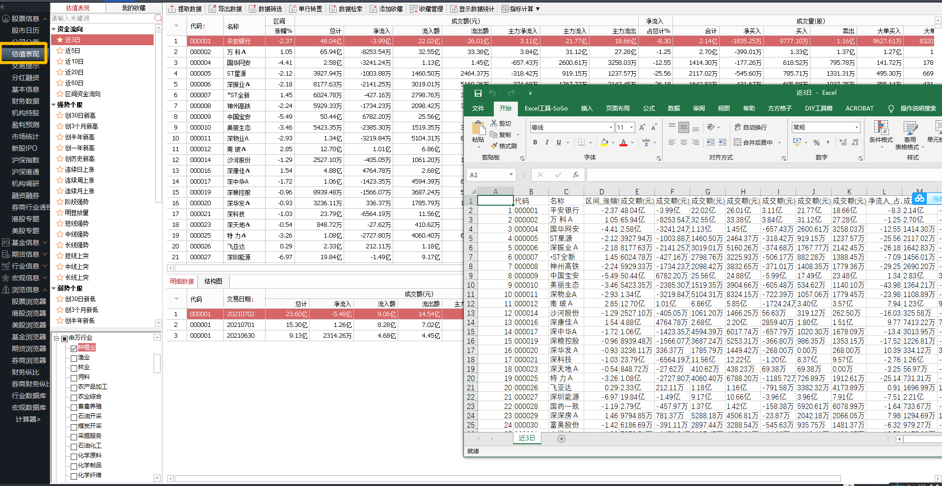The height and width of the screenshot is (486, 942).
Task: Open the Name Box A1 dropdown
Action: click(x=511, y=175)
